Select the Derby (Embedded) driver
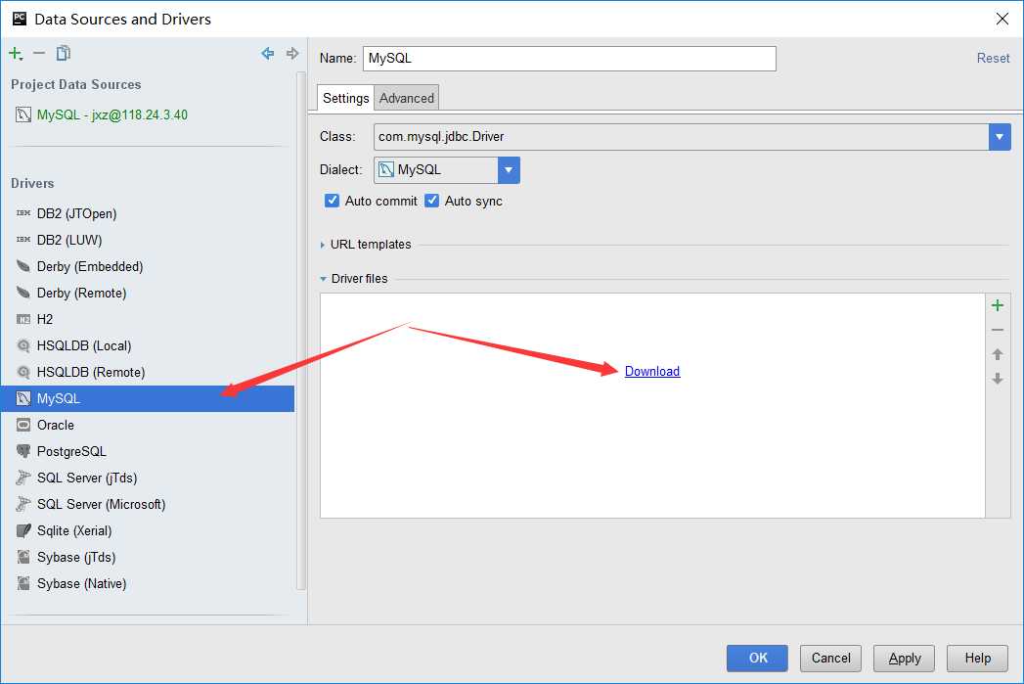 (x=148, y=266)
